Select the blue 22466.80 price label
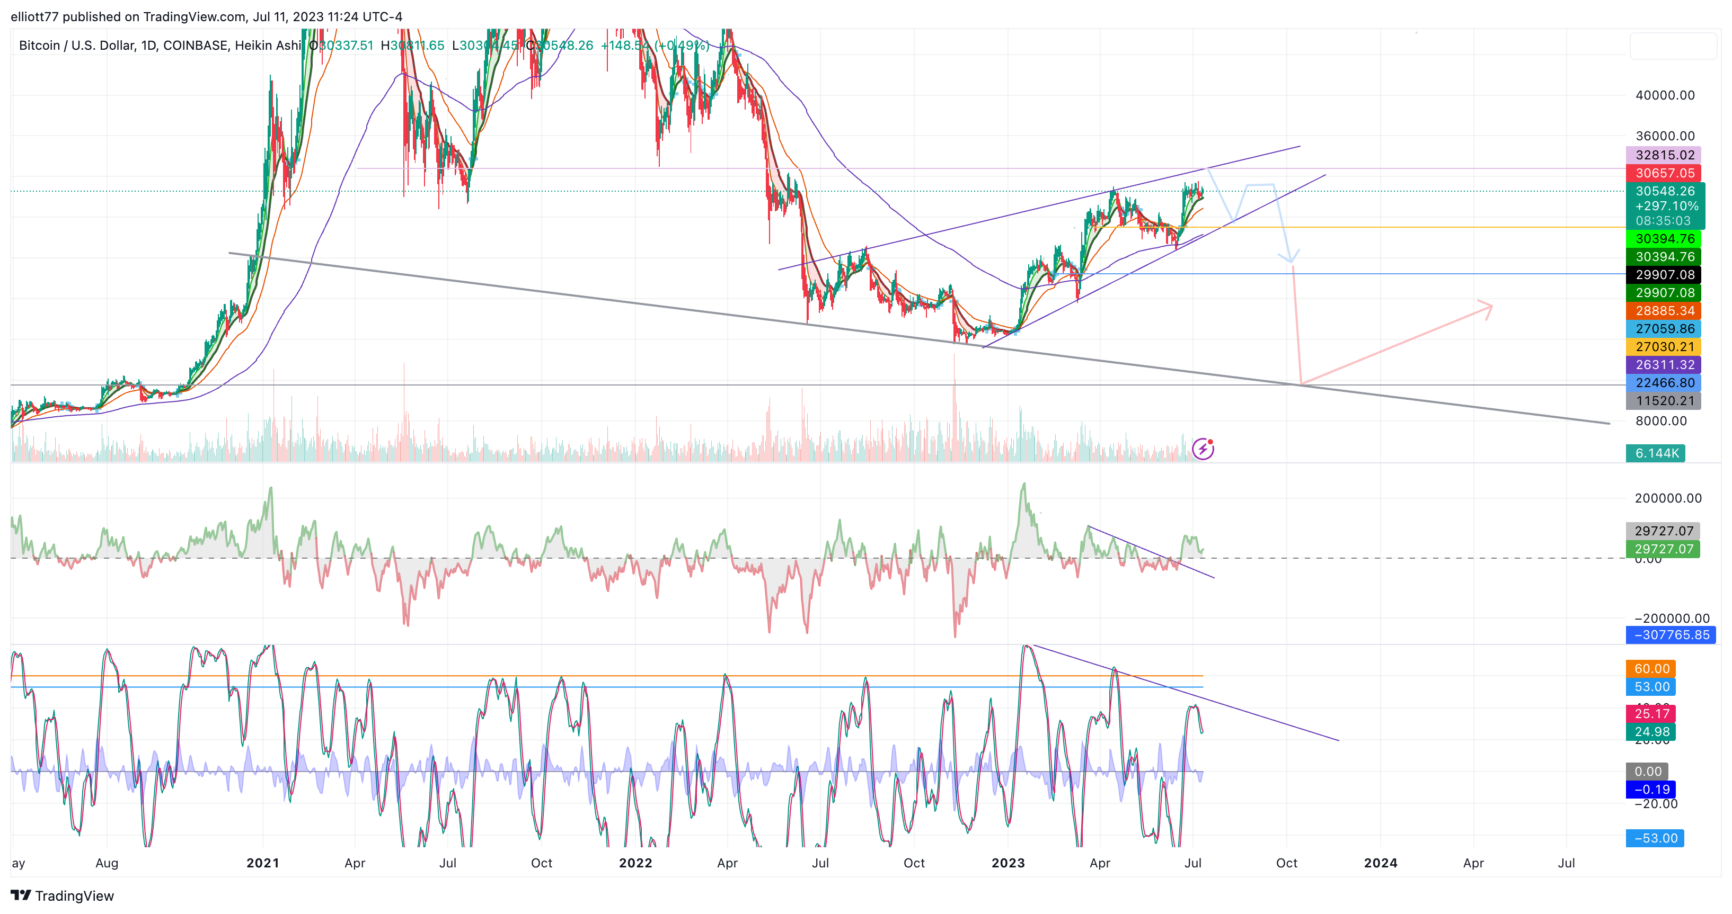This screenshot has width=1732, height=914. (x=1664, y=383)
